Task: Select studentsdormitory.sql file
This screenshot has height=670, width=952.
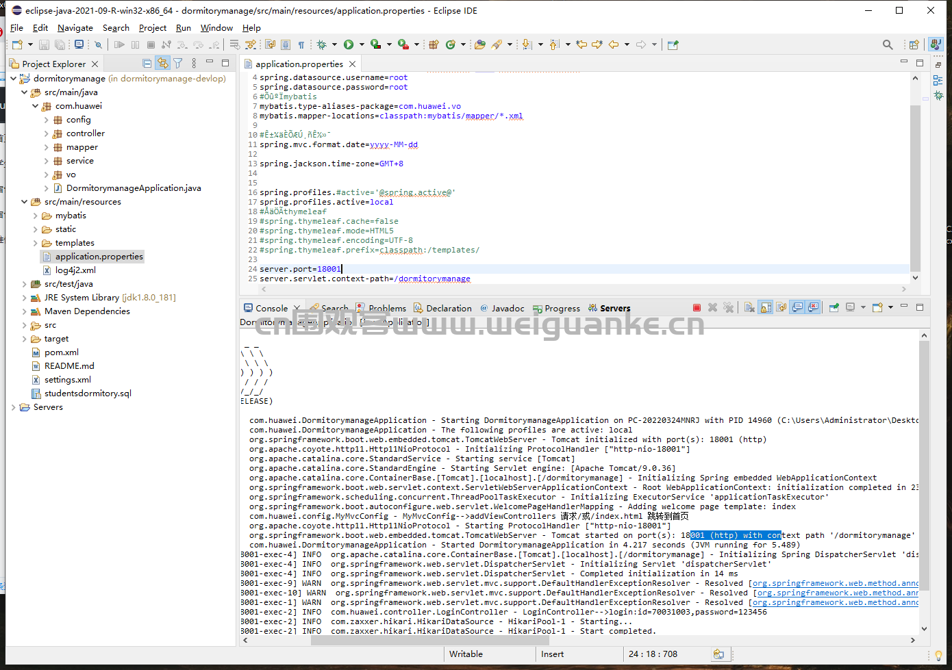Action: coord(88,394)
